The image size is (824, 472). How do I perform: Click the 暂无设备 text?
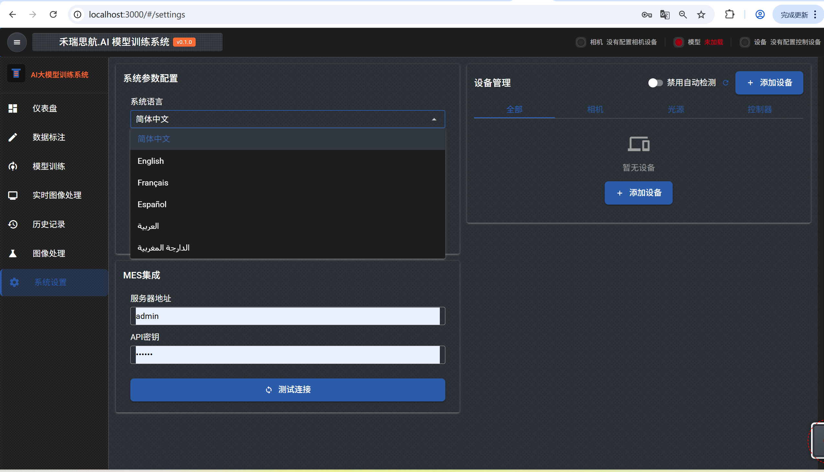[x=638, y=168]
